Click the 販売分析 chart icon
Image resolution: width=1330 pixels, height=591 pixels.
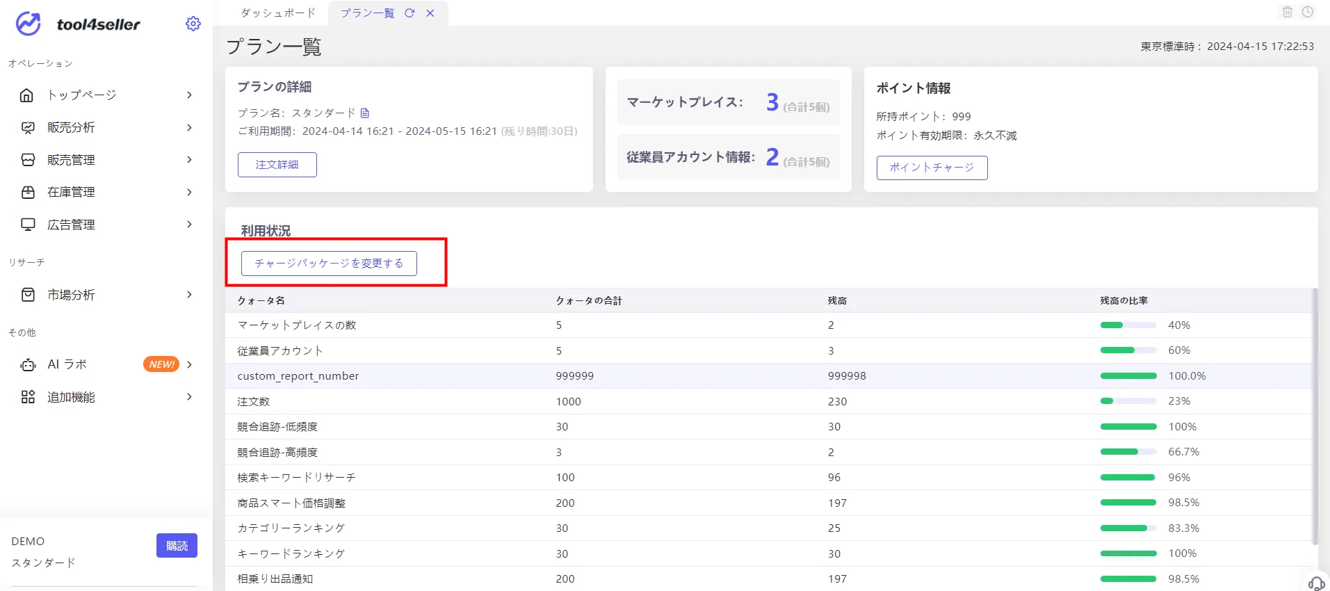pos(28,128)
